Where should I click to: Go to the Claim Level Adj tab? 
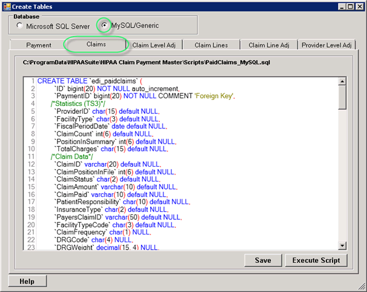tap(154, 45)
